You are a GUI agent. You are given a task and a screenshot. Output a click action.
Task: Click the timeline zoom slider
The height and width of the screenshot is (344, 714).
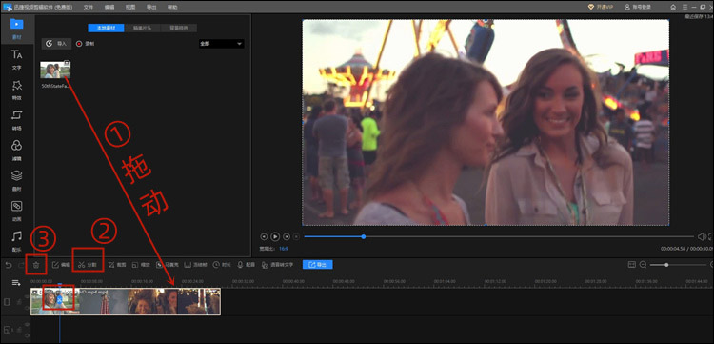(678, 265)
